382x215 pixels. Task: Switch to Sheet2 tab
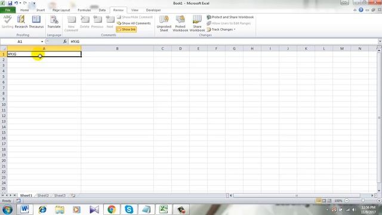point(43,195)
